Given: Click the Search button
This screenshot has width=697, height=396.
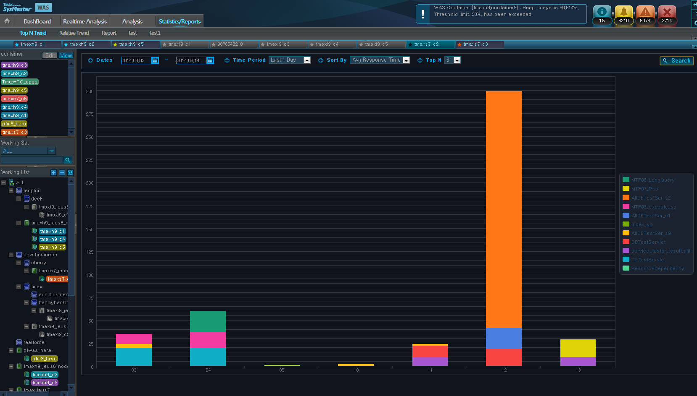Looking at the screenshot, I should pos(676,61).
